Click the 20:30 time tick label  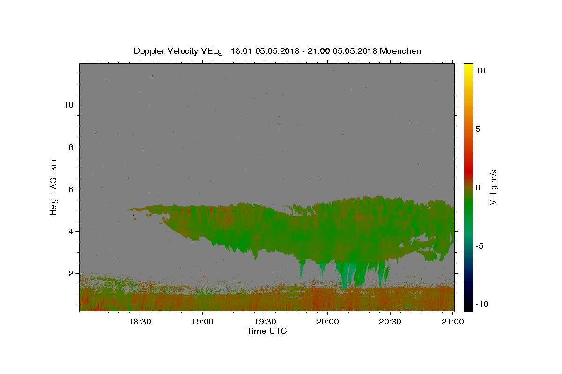[390, 322]
